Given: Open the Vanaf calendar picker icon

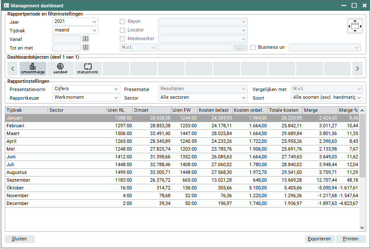Looking at the screenshot, I should 86,39.
